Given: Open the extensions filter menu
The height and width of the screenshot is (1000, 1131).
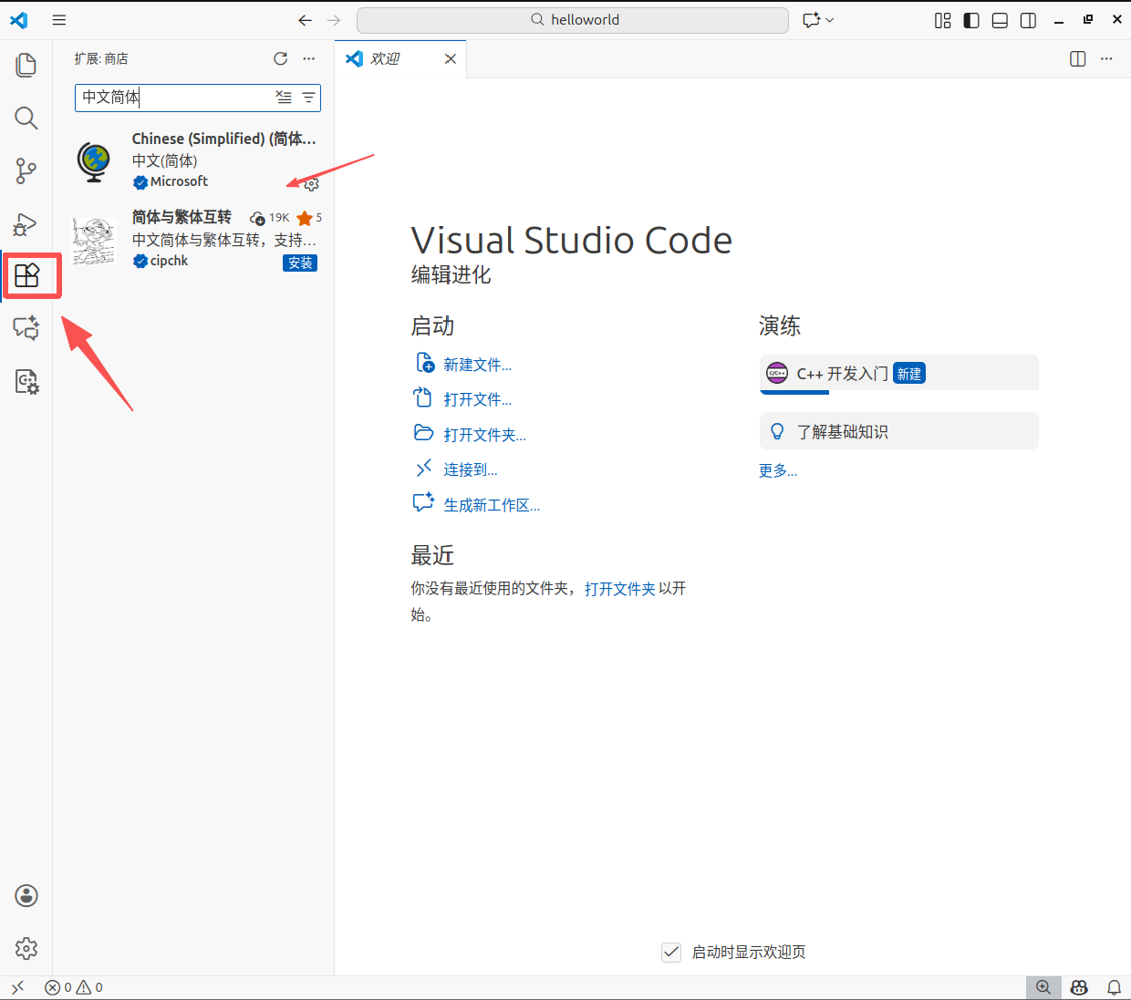Looking at the screenshot, I should 309,98.
